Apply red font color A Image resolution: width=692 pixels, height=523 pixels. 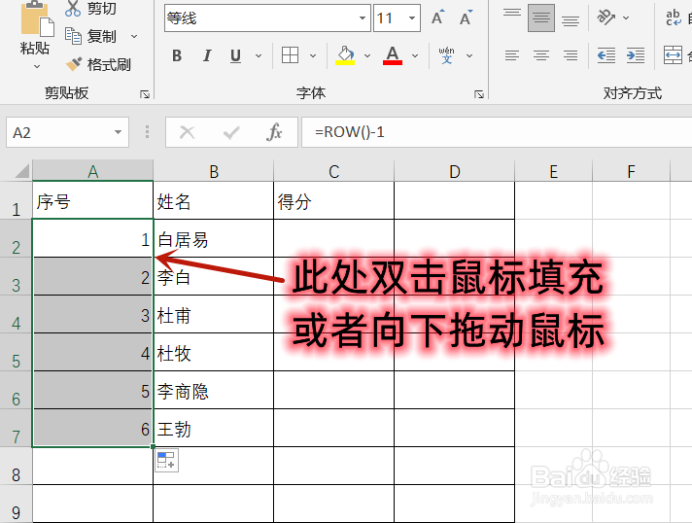click(393, 55)
